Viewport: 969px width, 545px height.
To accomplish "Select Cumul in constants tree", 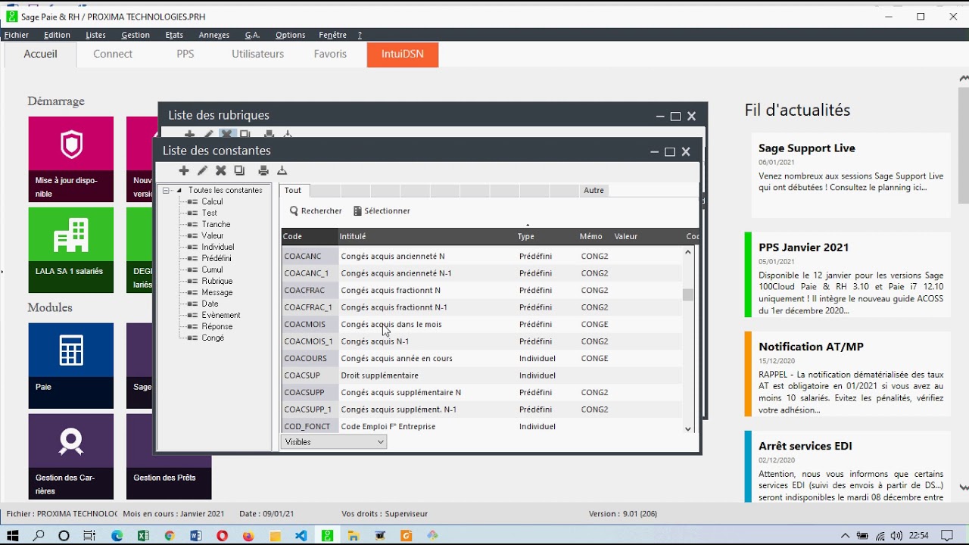I will [x=212, y=270].
